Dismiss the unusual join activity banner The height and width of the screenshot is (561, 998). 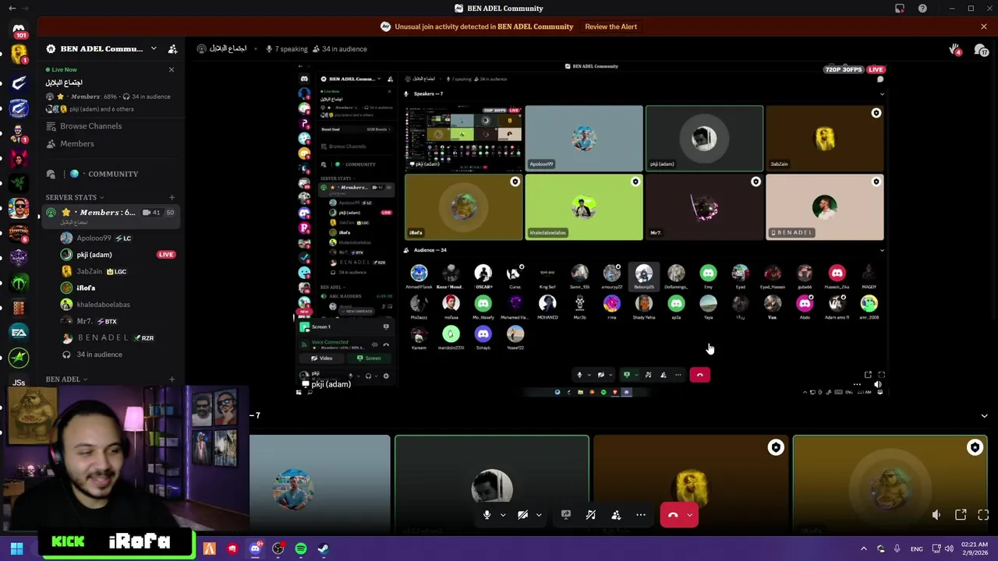984,26
